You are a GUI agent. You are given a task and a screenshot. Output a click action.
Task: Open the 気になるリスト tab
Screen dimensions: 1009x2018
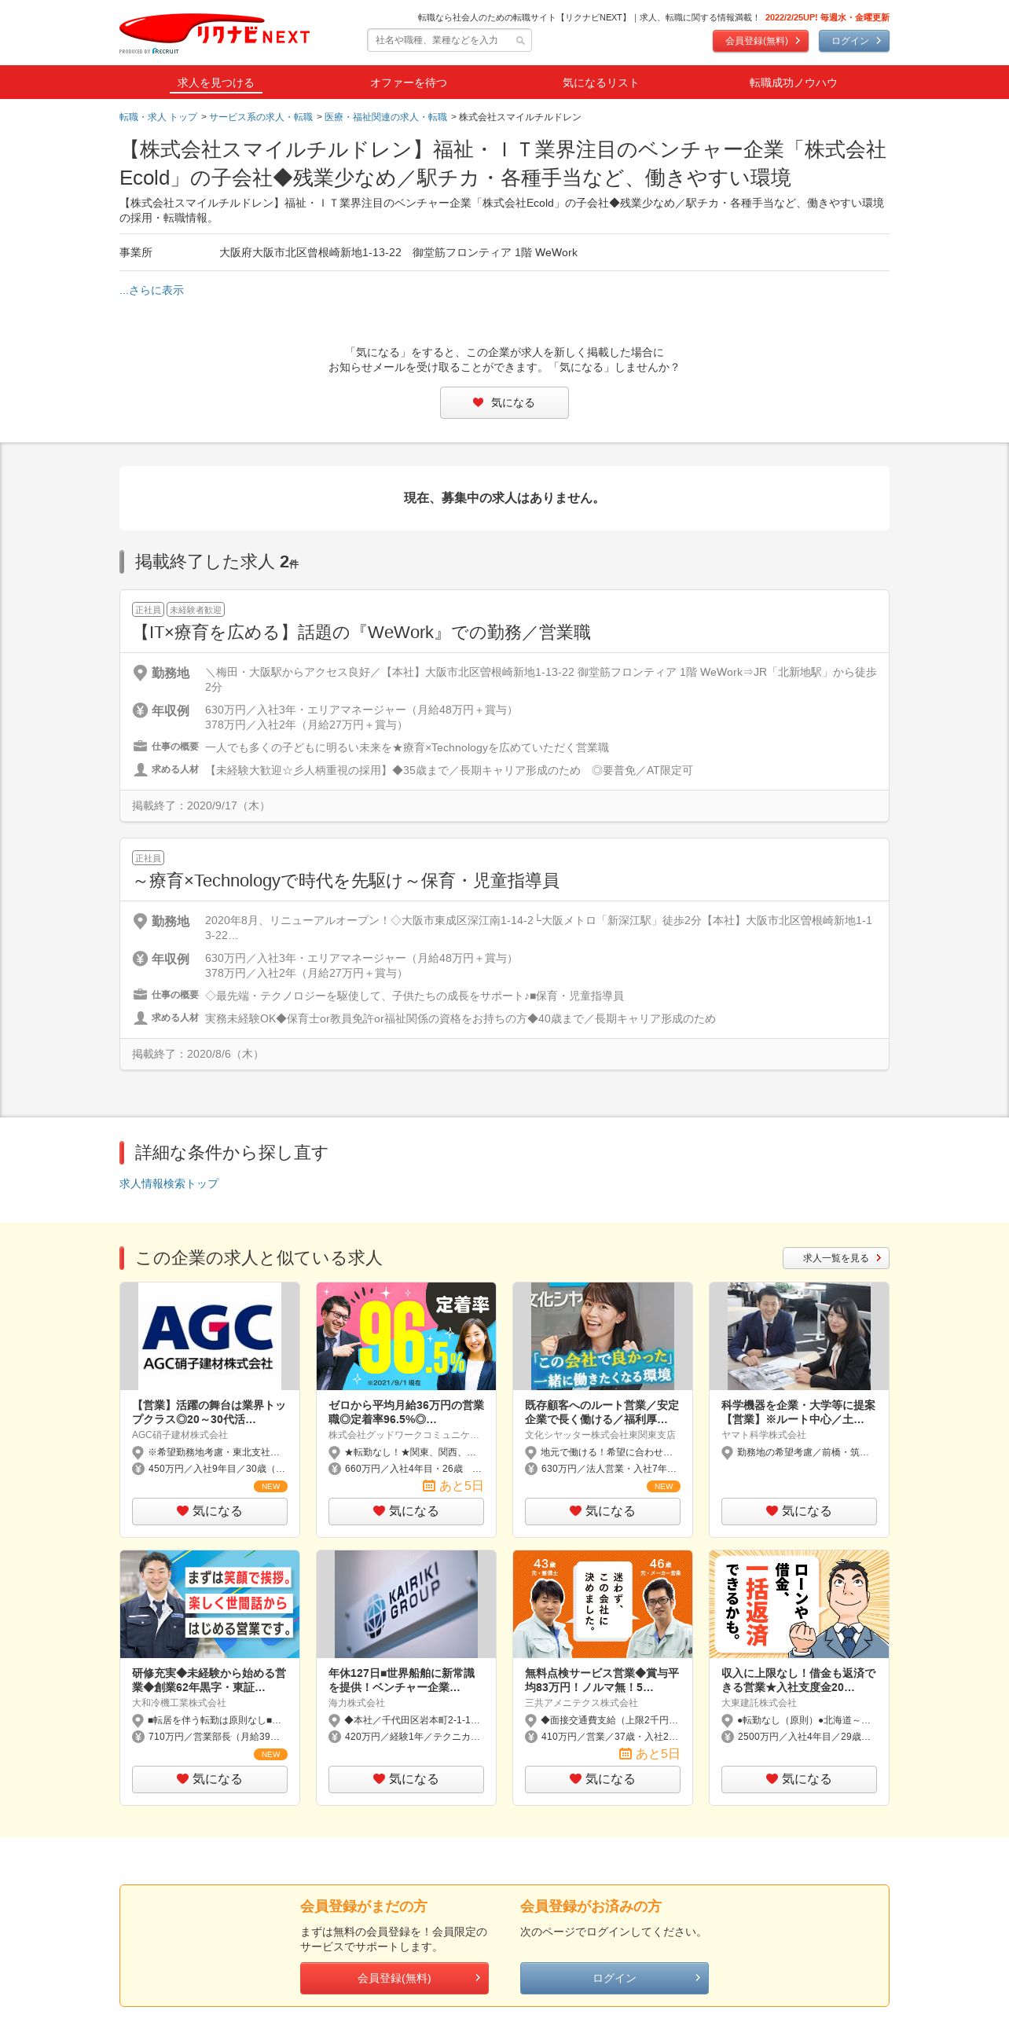tap(600, 83)
